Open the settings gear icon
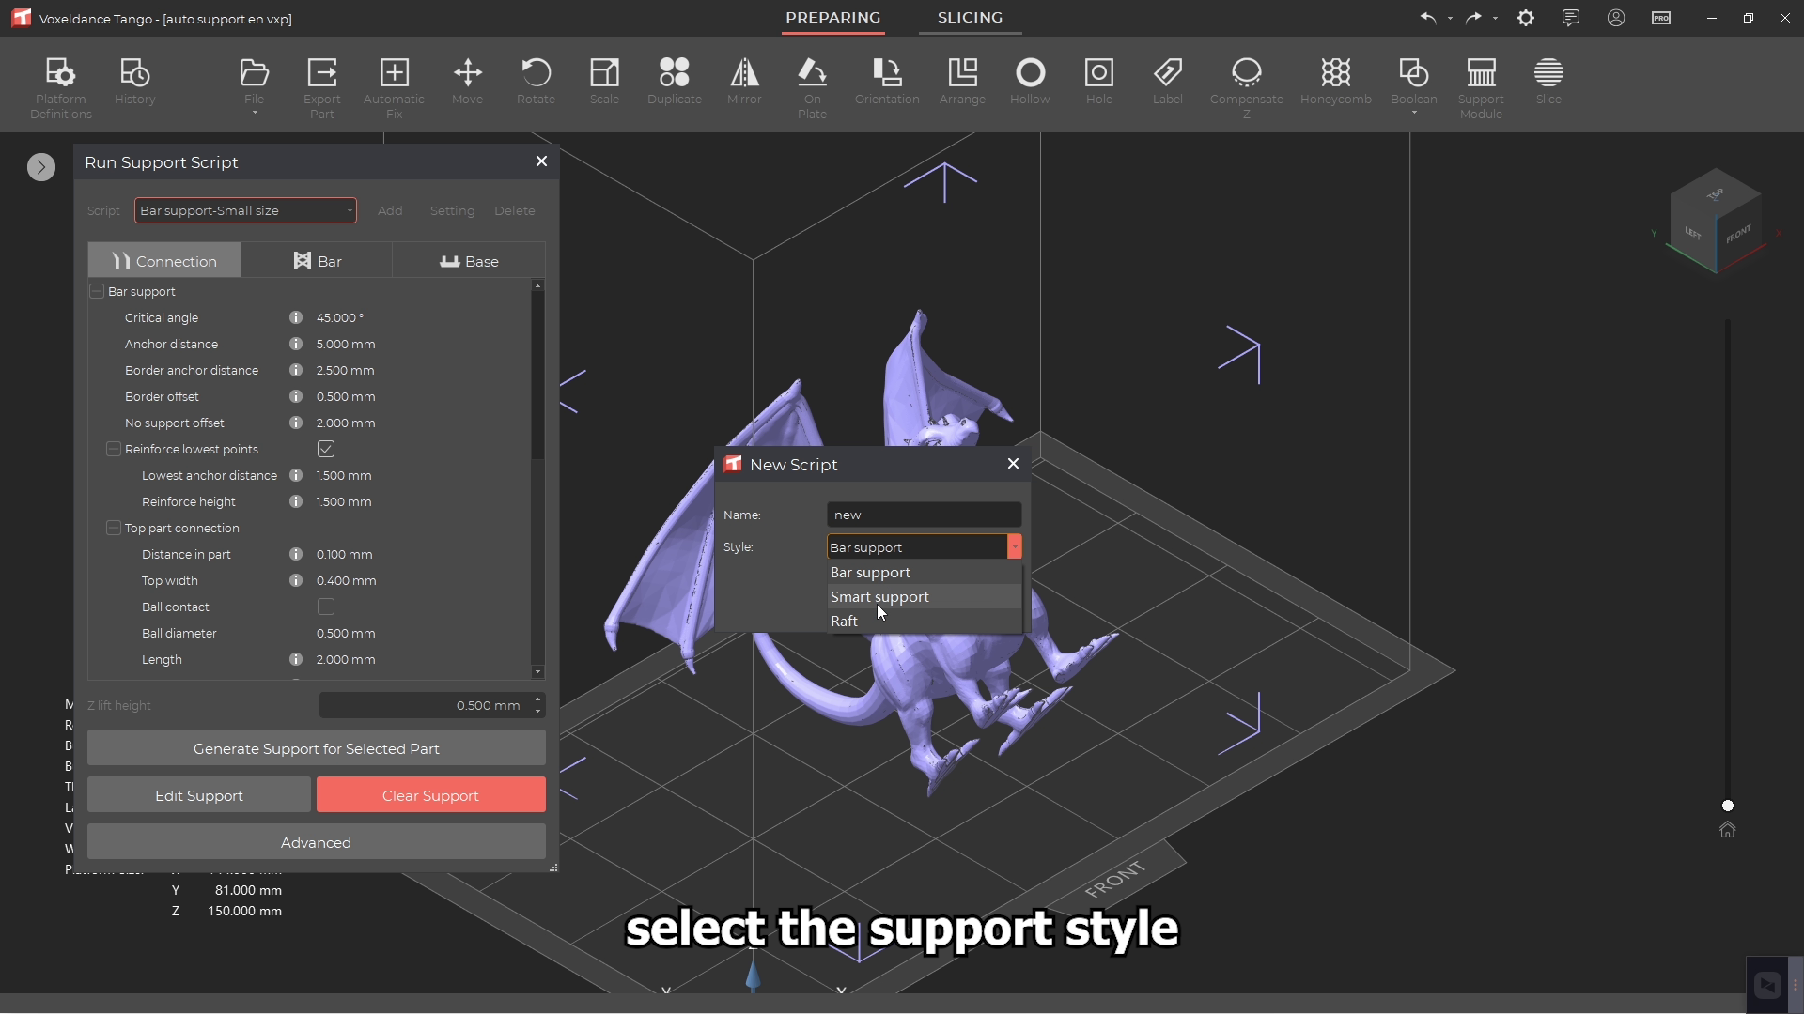This screenshot has width=1804, height=1014. coord(1526,18)
